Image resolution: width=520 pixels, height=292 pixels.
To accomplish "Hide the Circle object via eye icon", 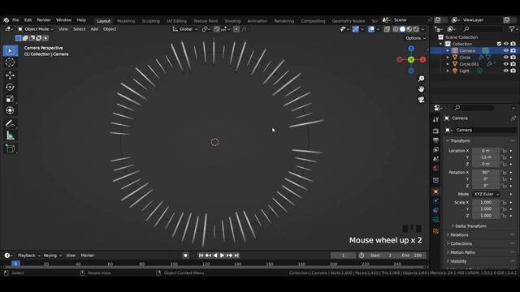I will pos(505,58).
